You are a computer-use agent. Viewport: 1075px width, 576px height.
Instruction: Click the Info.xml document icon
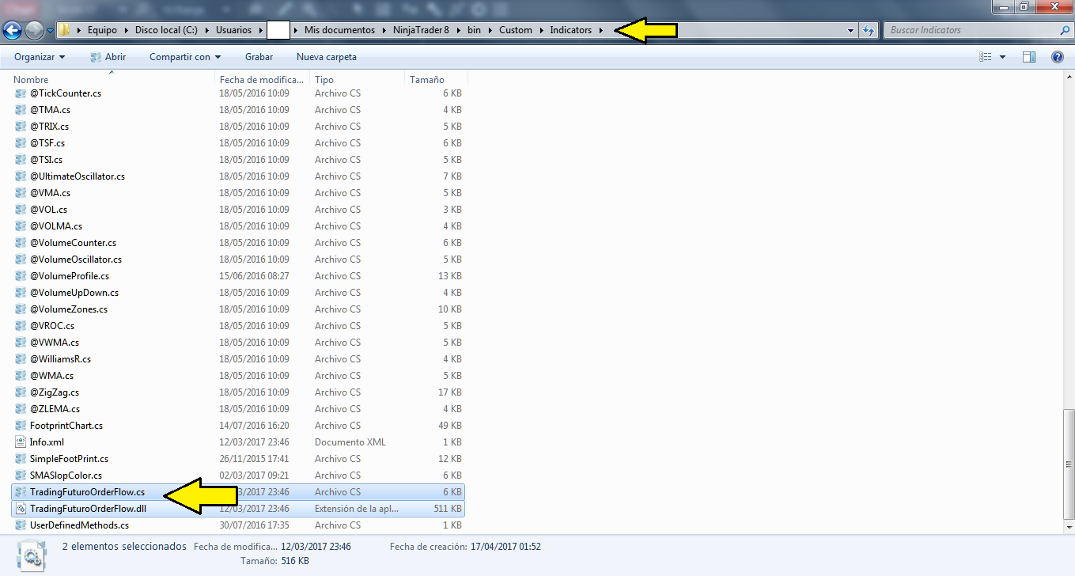(21, 442)
